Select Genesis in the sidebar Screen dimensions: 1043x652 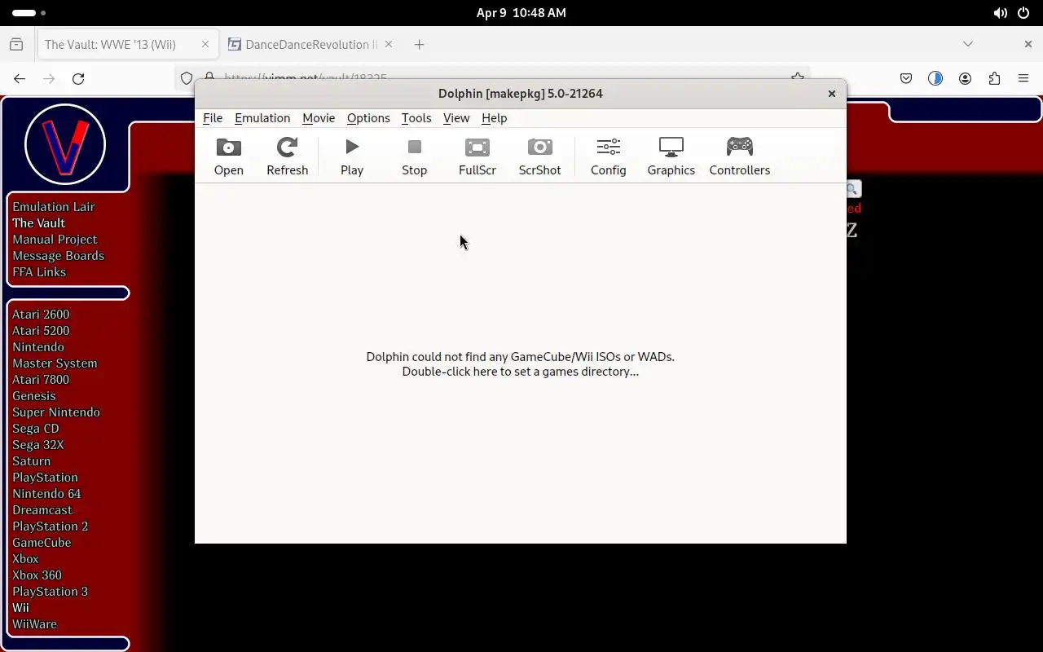click(x=34, y=396)
